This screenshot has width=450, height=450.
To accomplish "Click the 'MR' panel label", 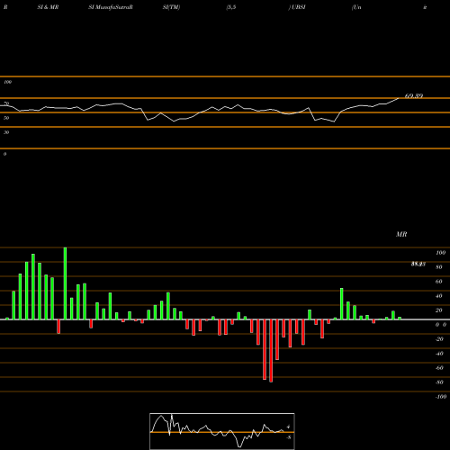I will [401, 234].
